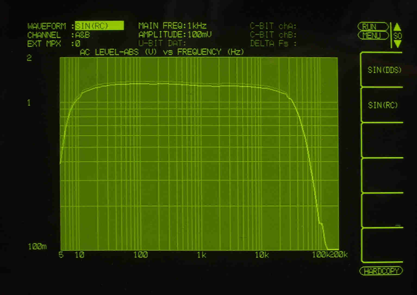Select the AMPLITUDE 100mV field

click(x=175, y=35)
